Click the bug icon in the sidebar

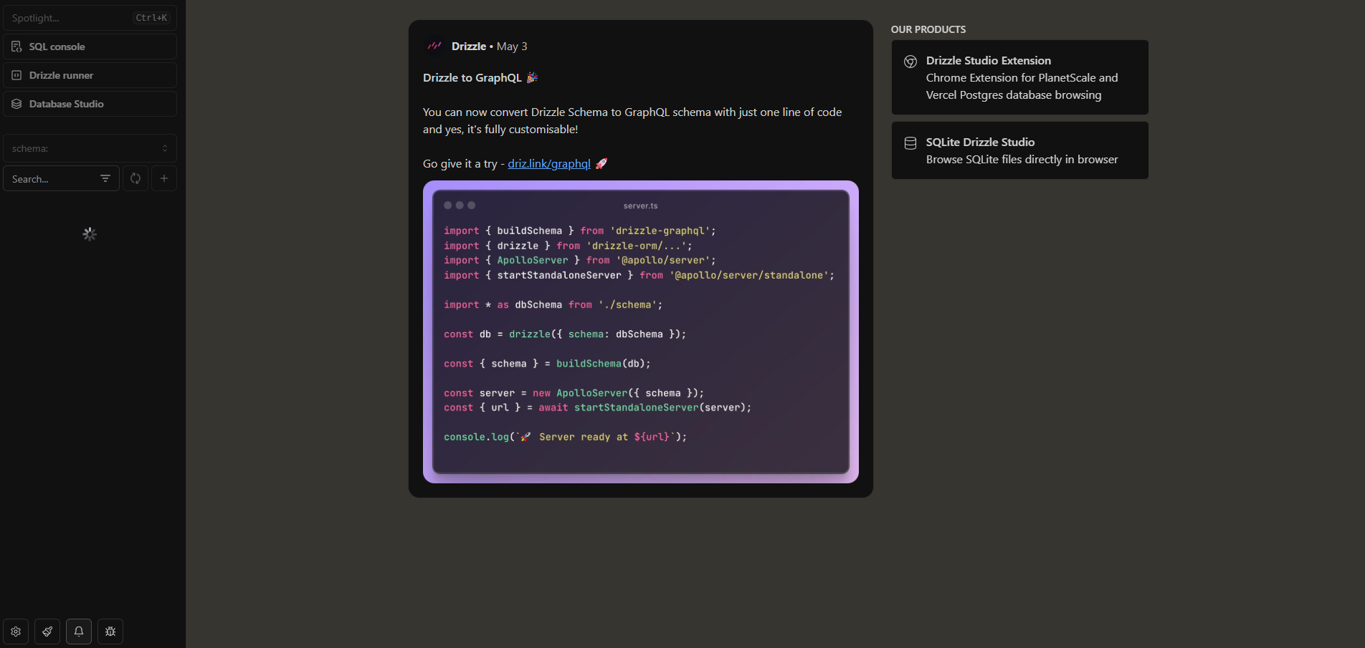(110, 632)
